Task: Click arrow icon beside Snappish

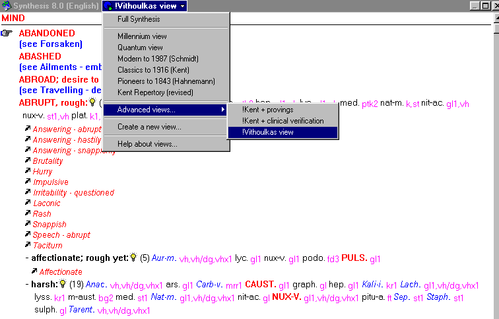Action: pos(28,223)
